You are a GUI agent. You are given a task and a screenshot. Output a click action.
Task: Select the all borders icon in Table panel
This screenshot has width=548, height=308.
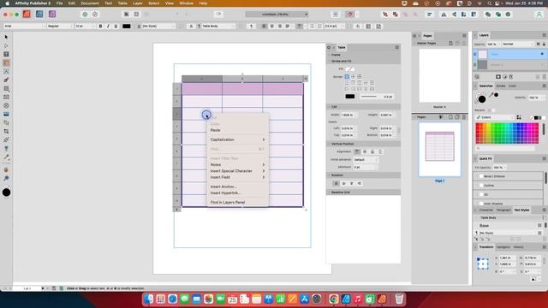(360, 76)
